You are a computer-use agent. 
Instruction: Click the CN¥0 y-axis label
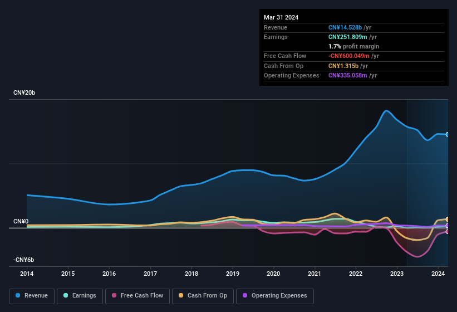click(21, 221)
